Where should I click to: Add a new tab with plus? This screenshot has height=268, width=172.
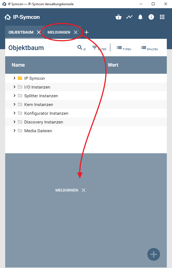87,32
